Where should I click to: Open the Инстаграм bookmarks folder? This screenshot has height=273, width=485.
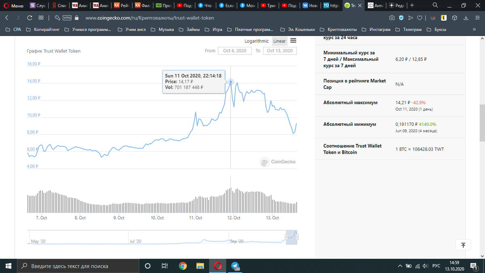tap(376, 30)
